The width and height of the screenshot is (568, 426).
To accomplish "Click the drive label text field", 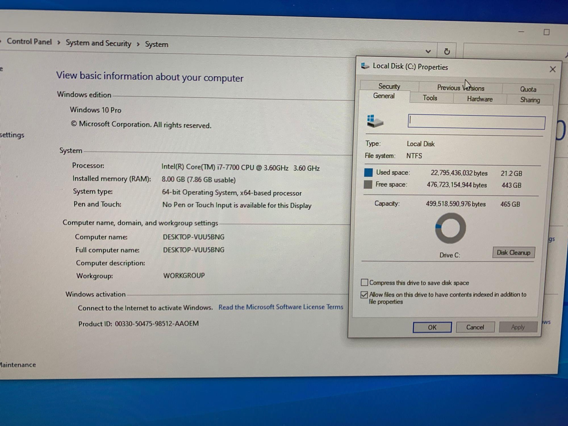I will [x=477, y=122].
